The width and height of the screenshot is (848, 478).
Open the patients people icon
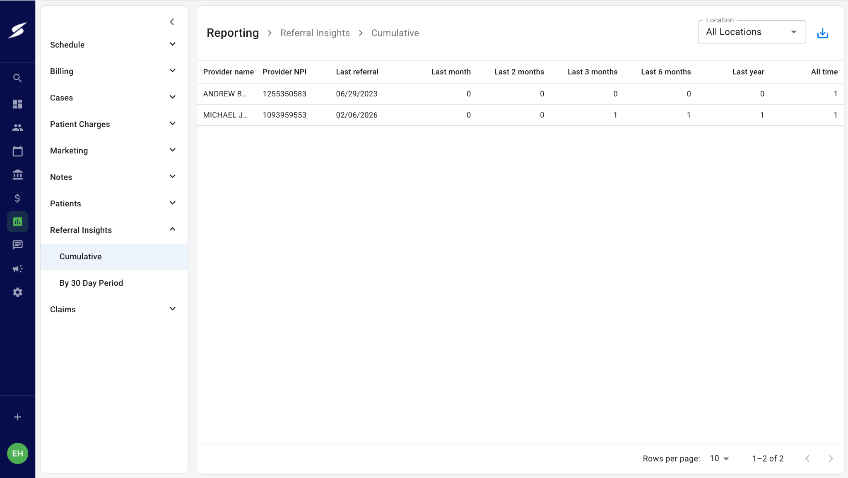17,128
